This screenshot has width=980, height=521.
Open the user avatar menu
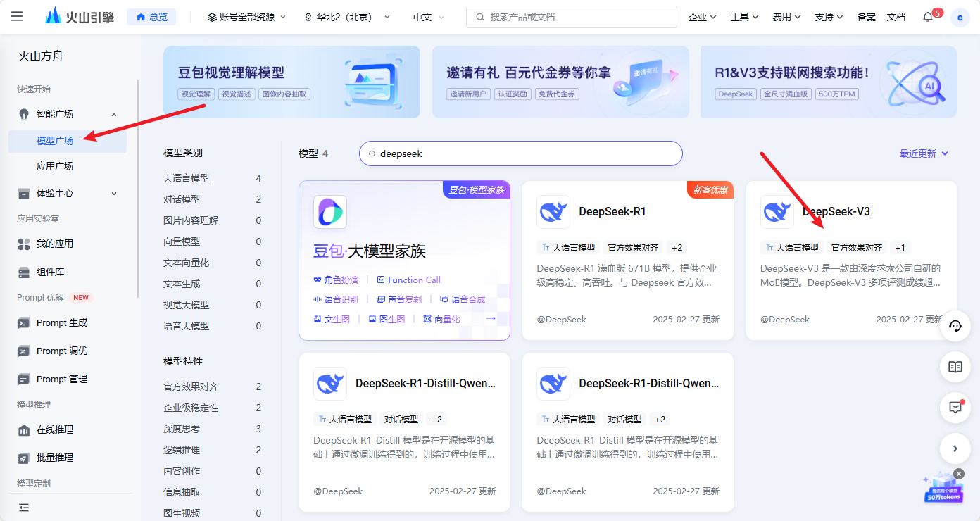coord(960,18)
